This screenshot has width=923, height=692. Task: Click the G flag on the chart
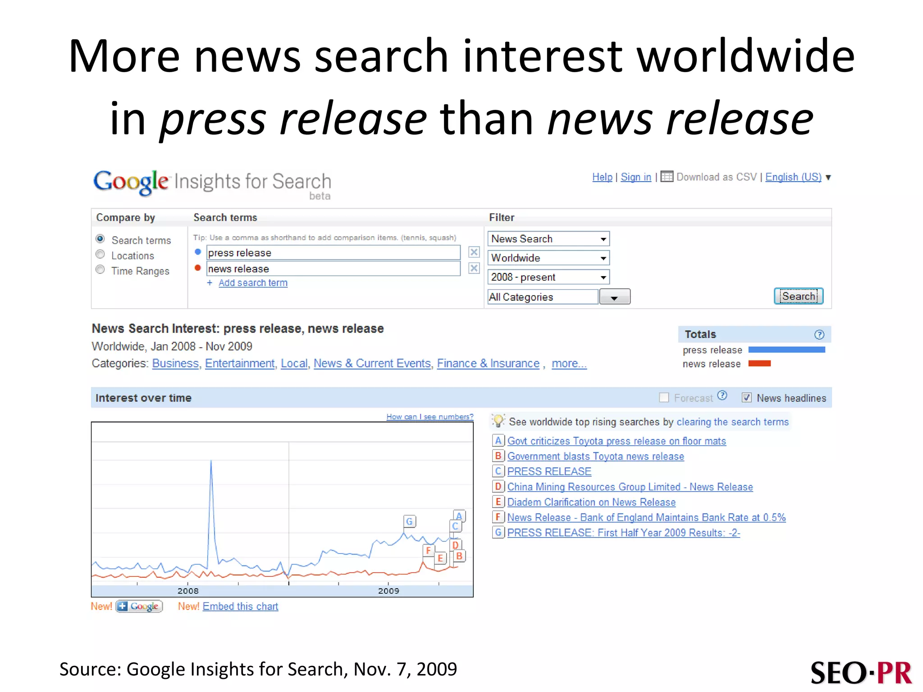tap(409, 522)
